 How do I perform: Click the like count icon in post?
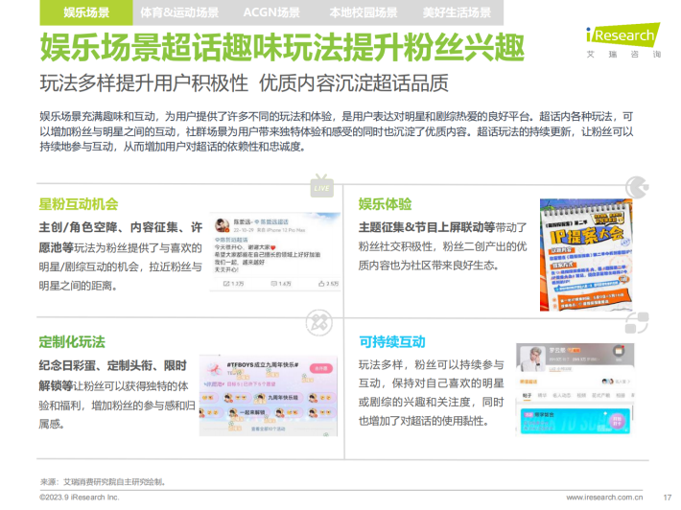click(x=322, y=284)
